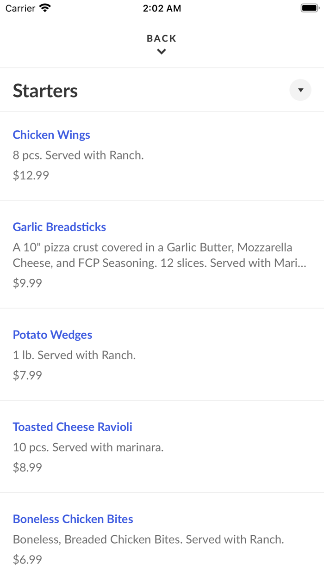Open the Chicken Wings item

pyautogui.click(x=51, y=135)
